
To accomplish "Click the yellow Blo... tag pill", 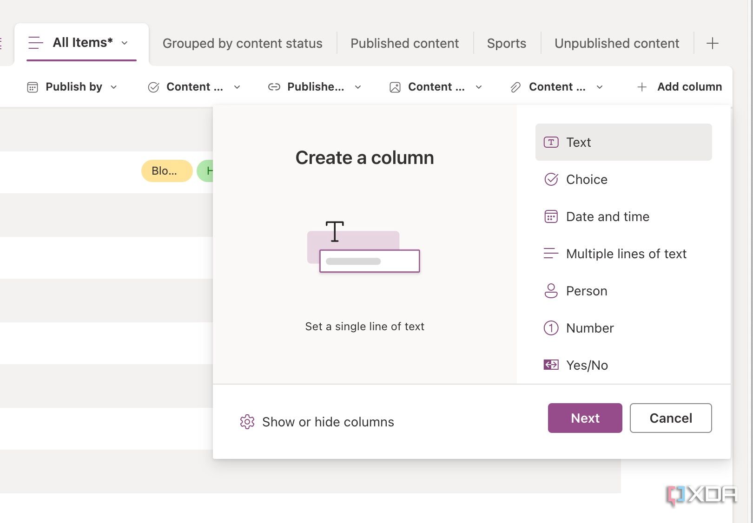I will [x=166, y=171].
